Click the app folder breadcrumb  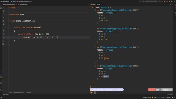(13, 1)
